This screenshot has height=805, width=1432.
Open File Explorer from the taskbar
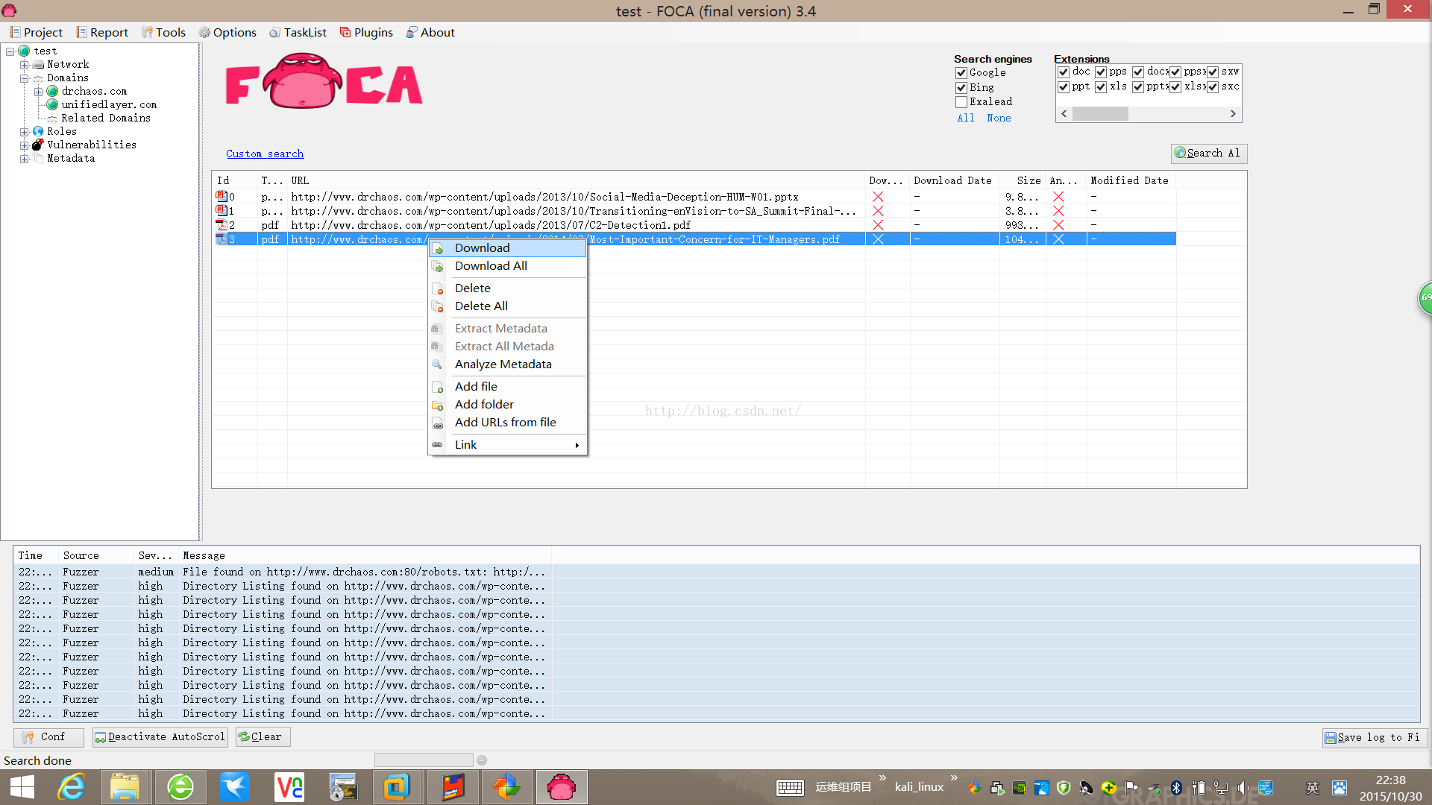[125, 787]
